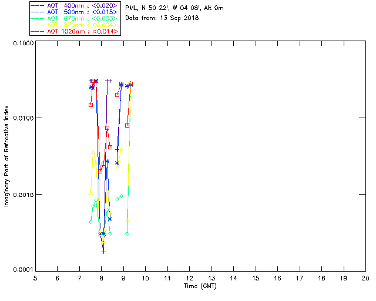Viewport: 376px width, 301px height.
Task: Click the 'Data from: 13 Sep 2018' text
Action: pyautogui.click(x=162, y=18)
